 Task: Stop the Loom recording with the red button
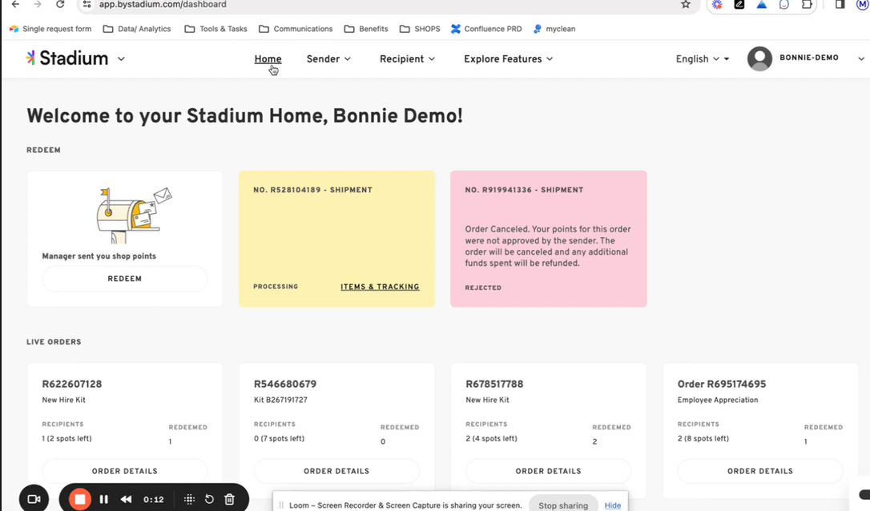79,498
